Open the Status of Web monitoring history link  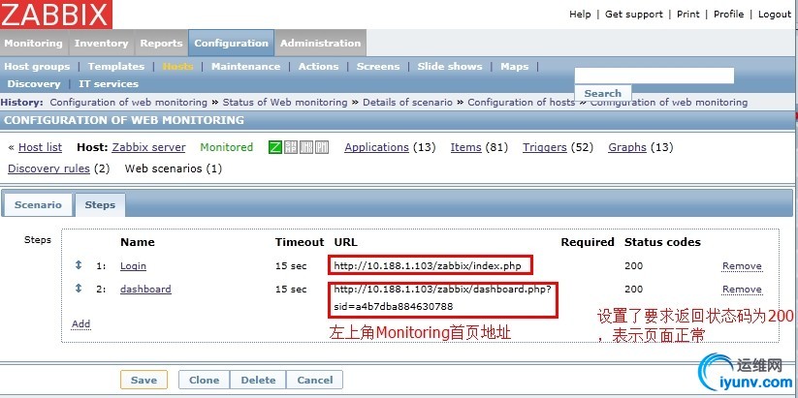284,103
